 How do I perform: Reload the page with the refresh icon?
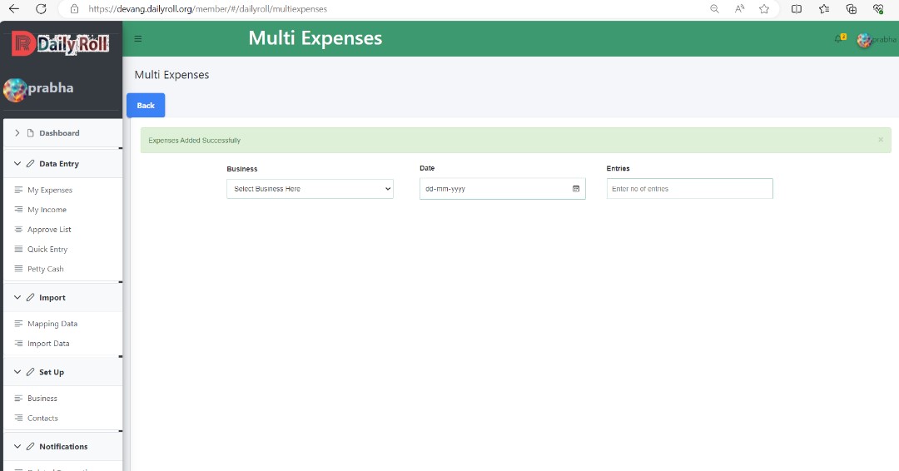[41, 8]
